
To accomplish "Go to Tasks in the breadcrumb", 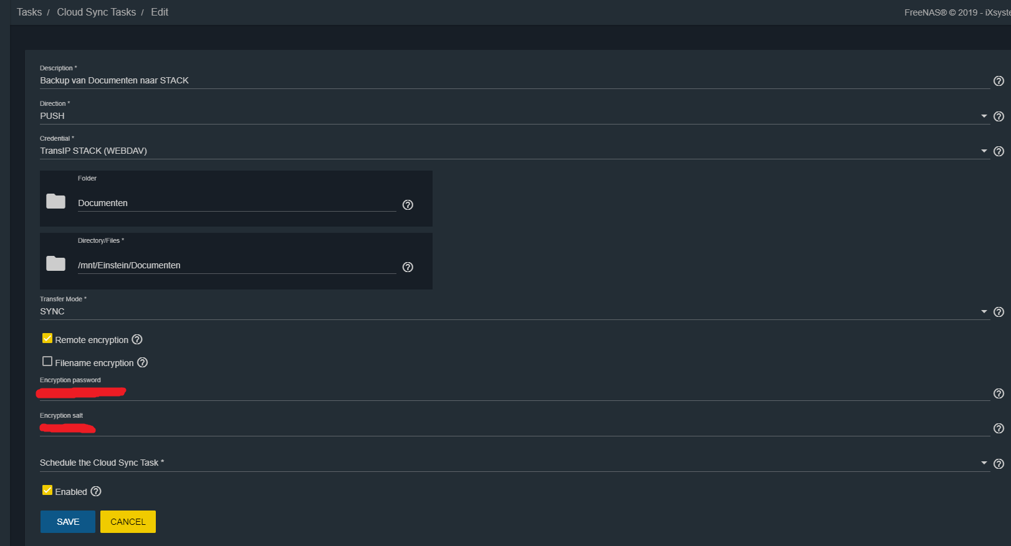I will [29, 12].
